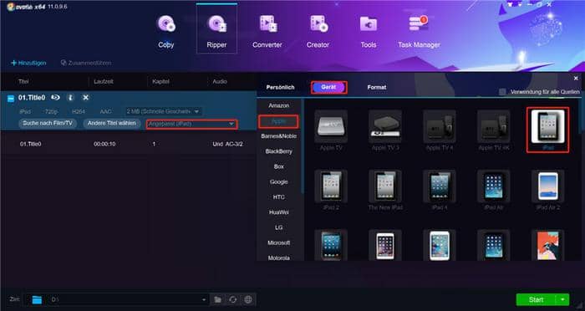Choose the iPad 4 device profile
The width and height of the screenshot is (585, 311).
click(440, 190)
